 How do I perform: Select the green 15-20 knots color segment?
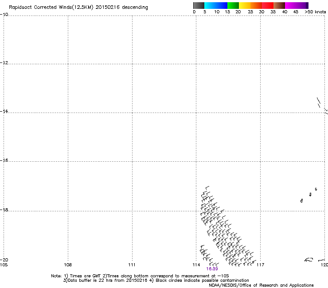point(233,5)
